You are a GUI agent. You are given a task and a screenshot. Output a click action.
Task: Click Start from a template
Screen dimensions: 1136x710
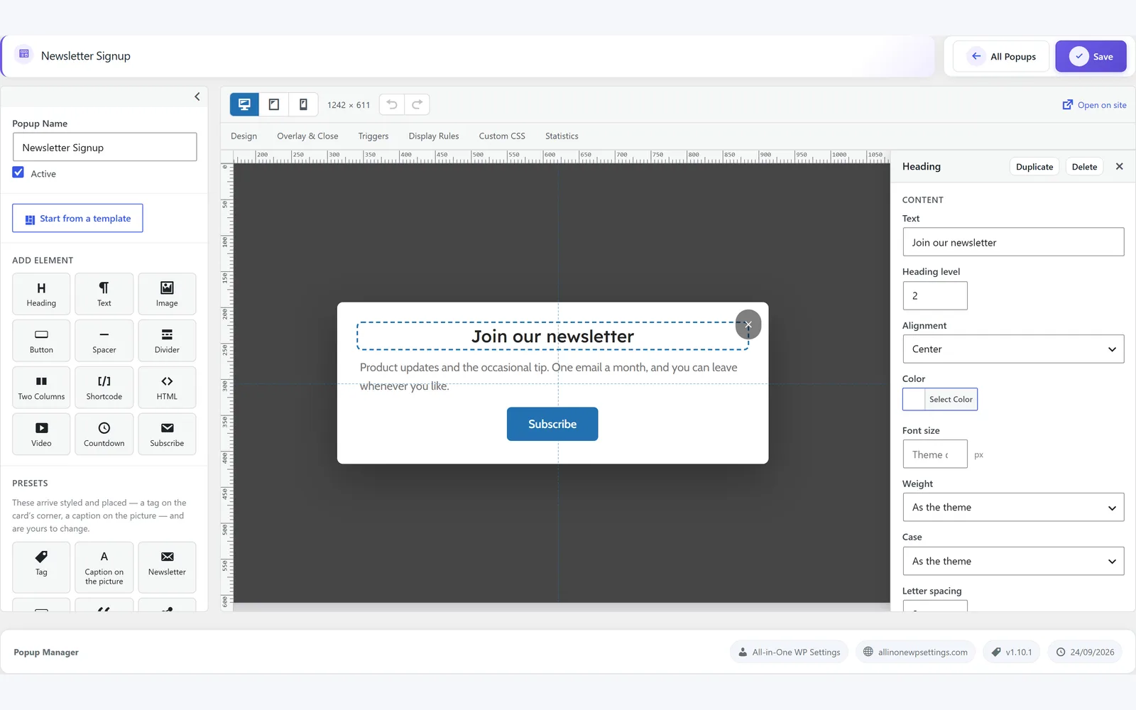pos(77,219)
